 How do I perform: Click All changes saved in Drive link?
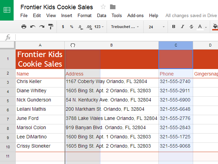pyautogui.click(x=191, y=15)
